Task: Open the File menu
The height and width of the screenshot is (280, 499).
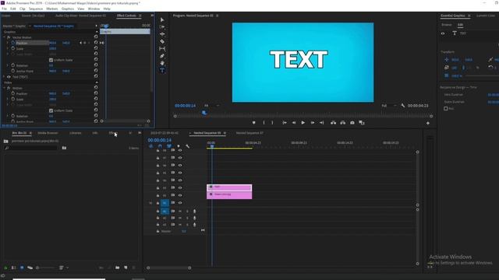Action: pyautogui.click(x=4, y=9)
